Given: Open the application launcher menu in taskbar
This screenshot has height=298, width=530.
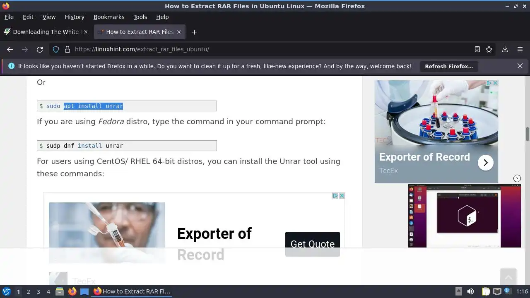Looking at the screenshot, I should point(7,291).
